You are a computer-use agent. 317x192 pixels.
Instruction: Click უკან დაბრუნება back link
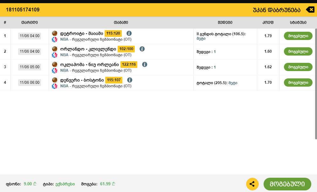point(277,10)
